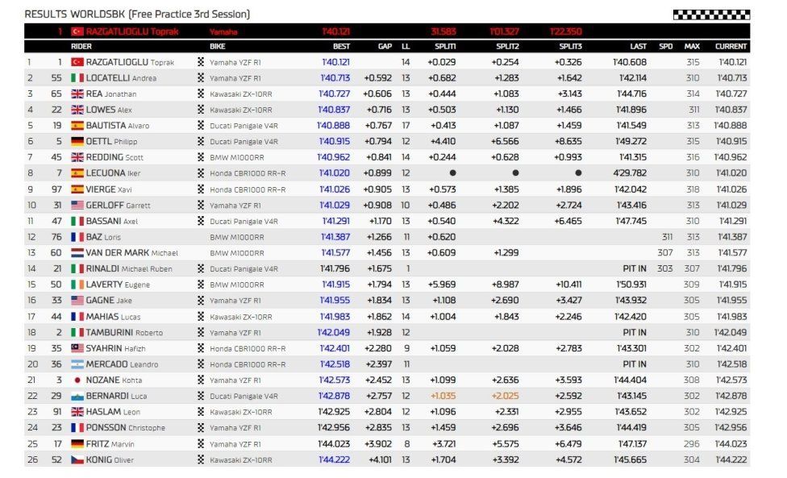Click the red 1'40.121 leader best time
The width and height of the screenshot is (787, 478).
(x=335, y=31)
